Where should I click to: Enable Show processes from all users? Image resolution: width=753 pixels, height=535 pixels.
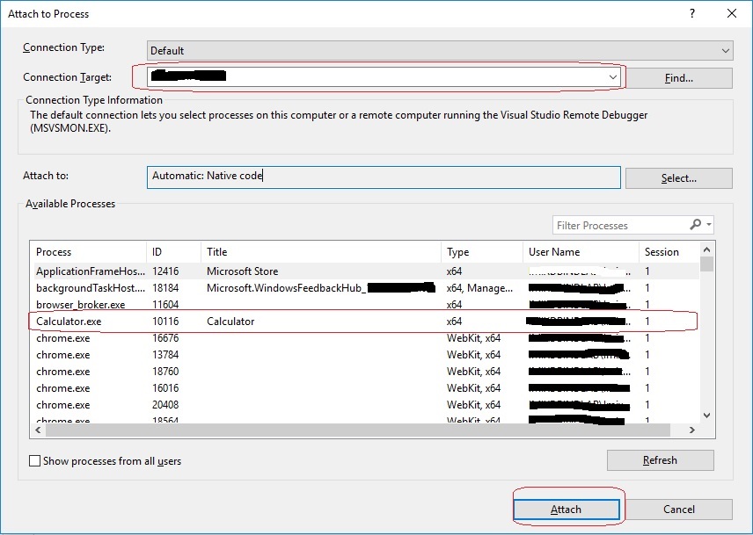(x=33, y=459)
